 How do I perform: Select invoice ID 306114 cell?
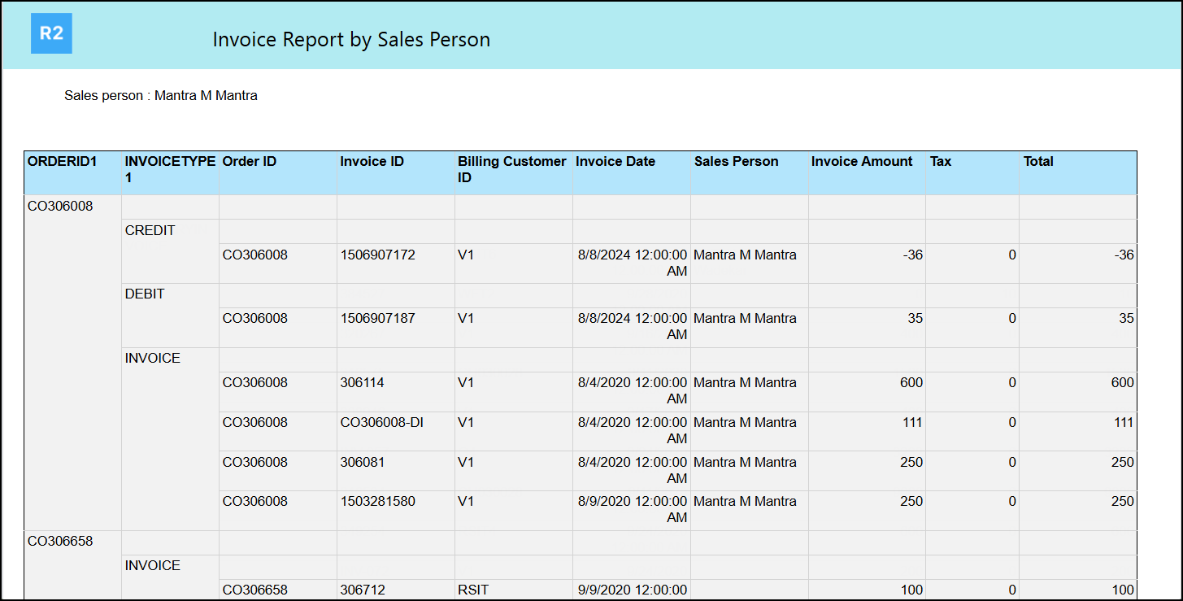363,383
